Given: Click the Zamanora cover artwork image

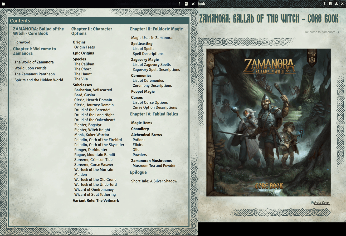Looking at the screenshot, I should [x=268, y=122].
